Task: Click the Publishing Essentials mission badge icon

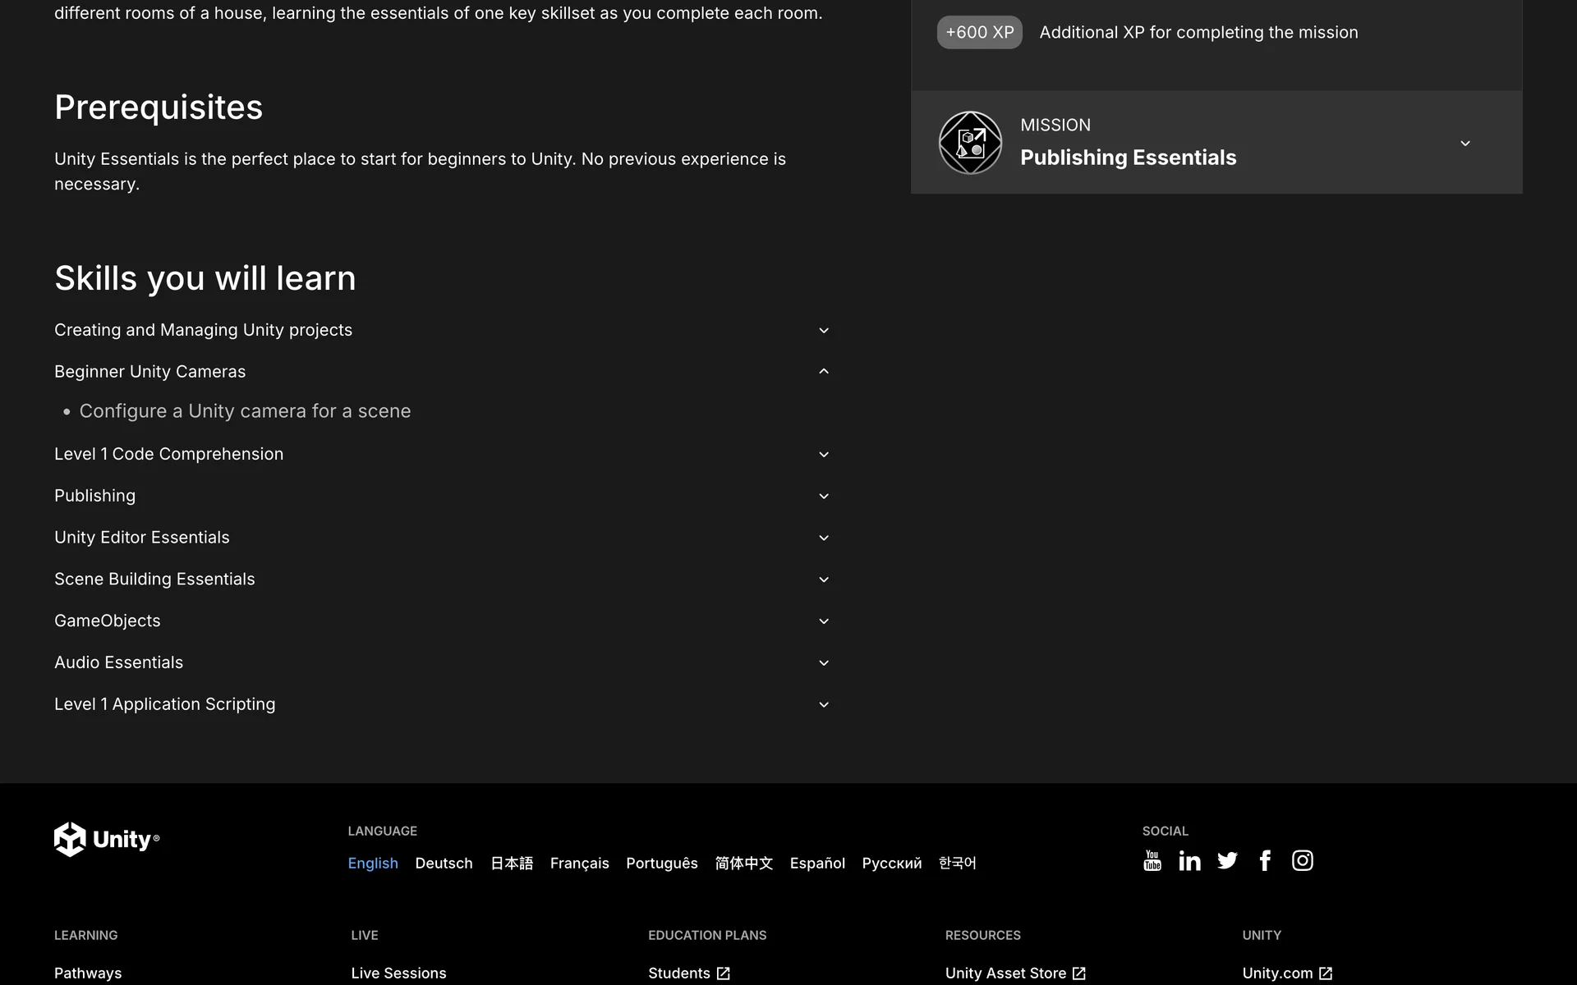Action: [x=970, y=143]
